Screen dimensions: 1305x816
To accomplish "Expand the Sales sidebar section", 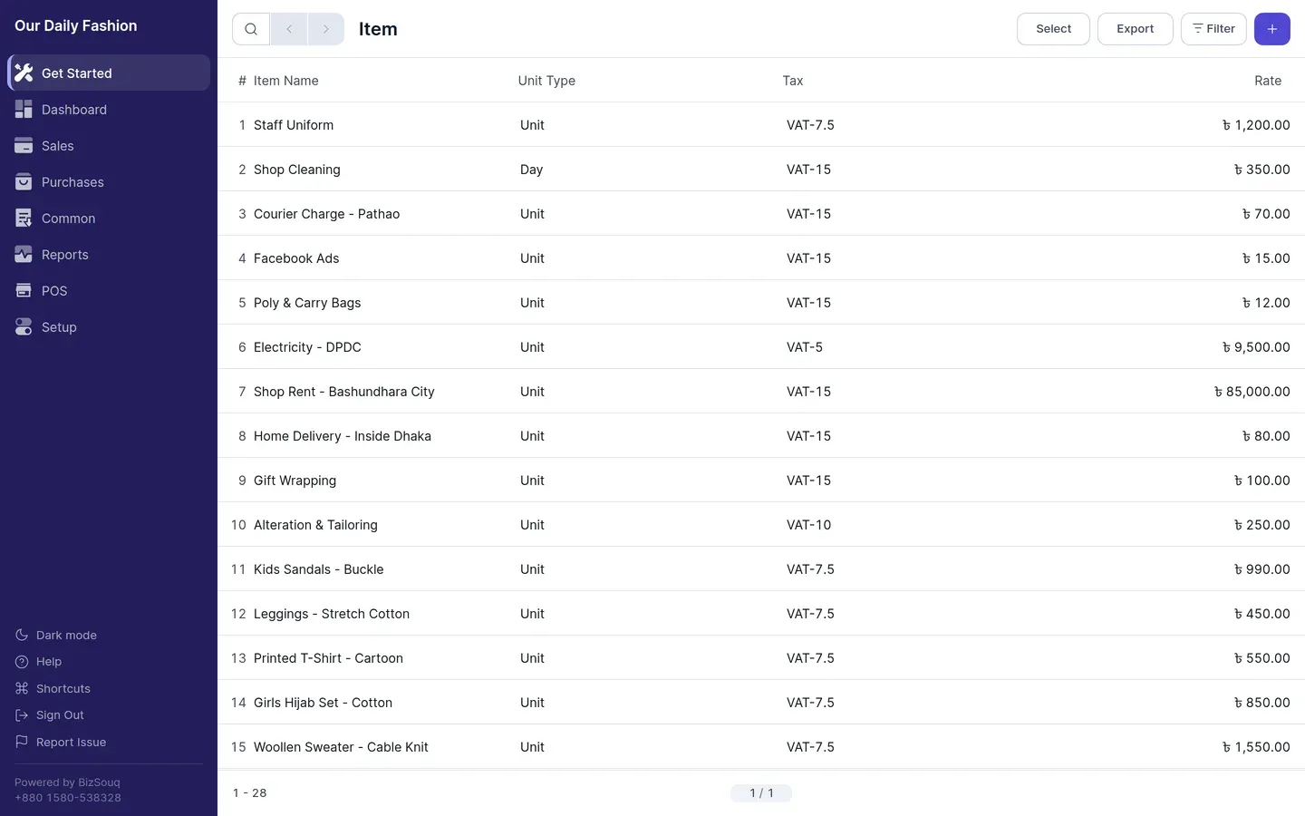I will coord(109,145).
